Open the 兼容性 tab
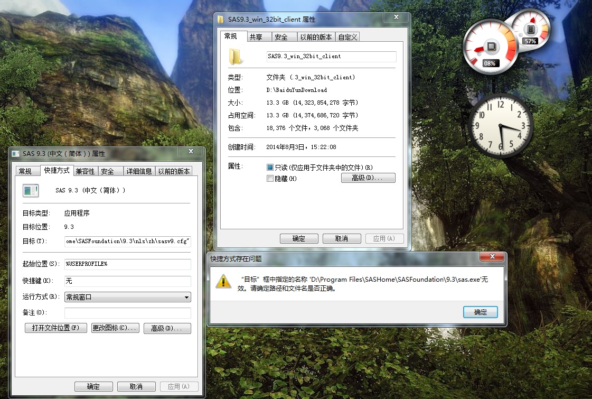The image size is (592, 399). pos(86,171)
